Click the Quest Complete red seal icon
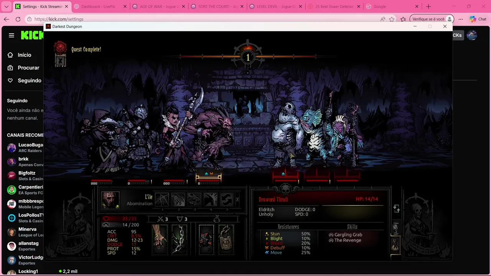This screenshot has width=491, height=276. pyautogui.click(x=60, y=47)
